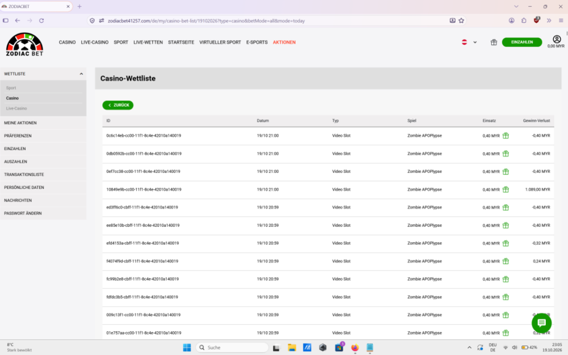Click the Zodiac Bet logo
This screenshot has height=355, width=568.
24,44
